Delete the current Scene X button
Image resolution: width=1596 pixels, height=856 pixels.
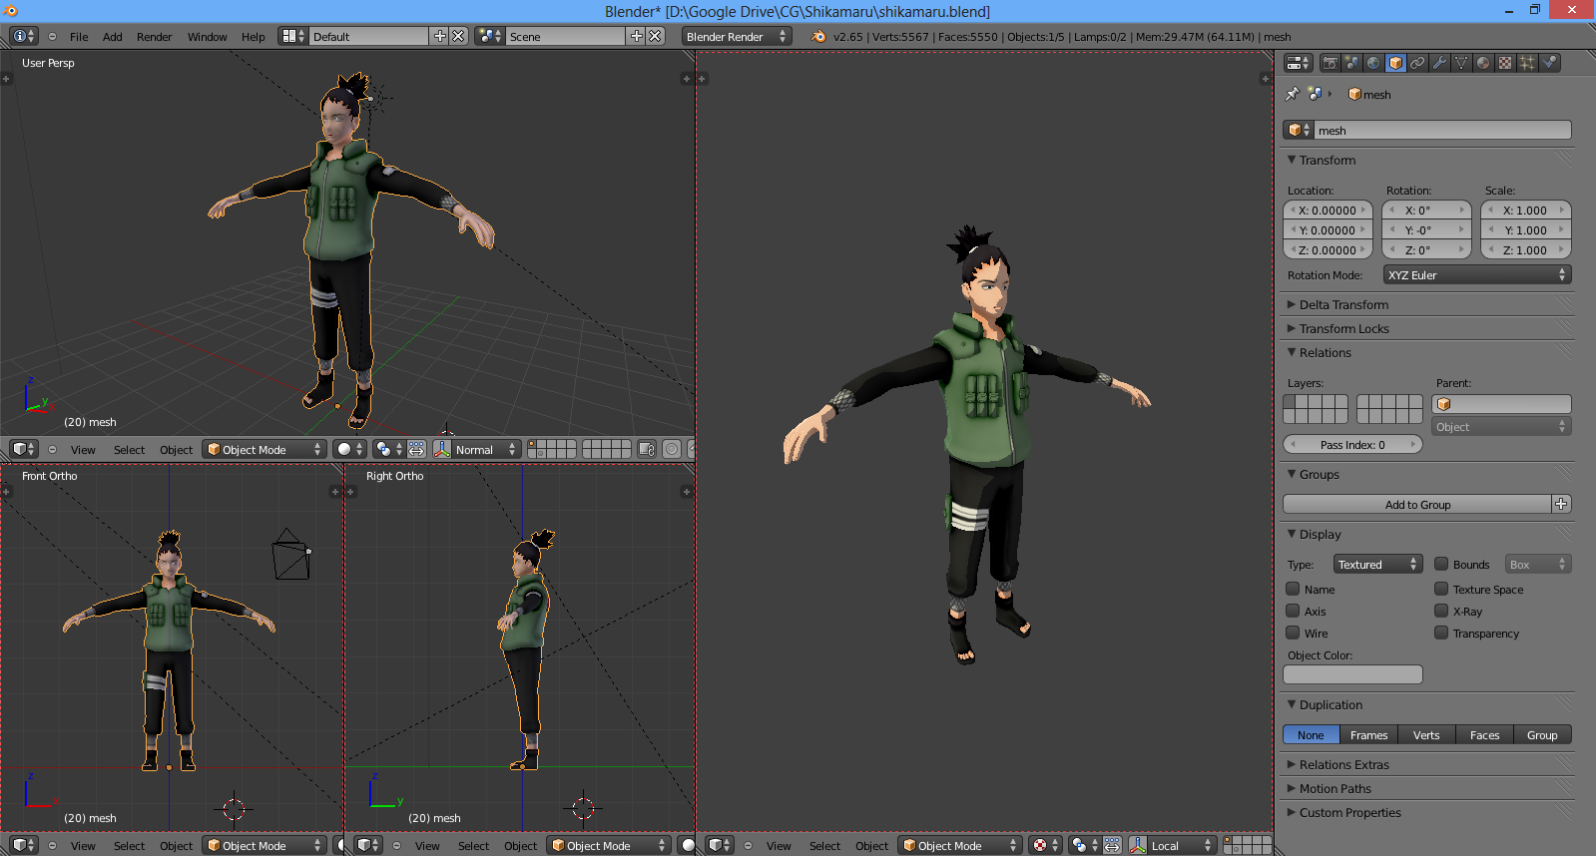click(x=655, y=36)
